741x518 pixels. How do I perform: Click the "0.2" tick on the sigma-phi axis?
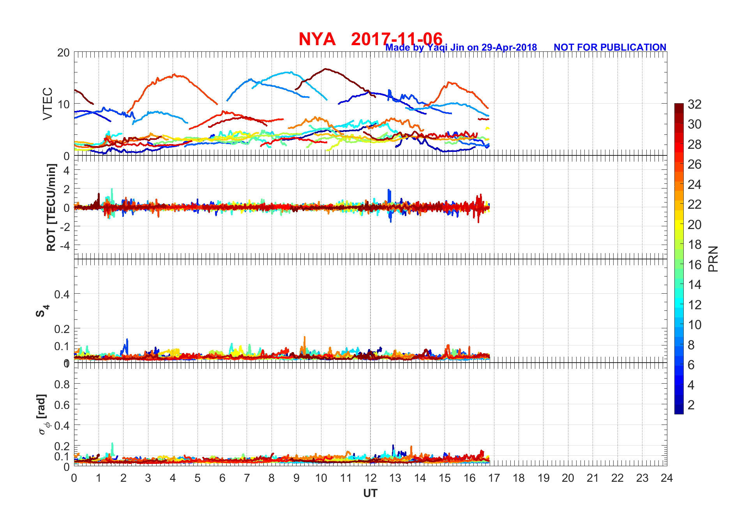62,446
